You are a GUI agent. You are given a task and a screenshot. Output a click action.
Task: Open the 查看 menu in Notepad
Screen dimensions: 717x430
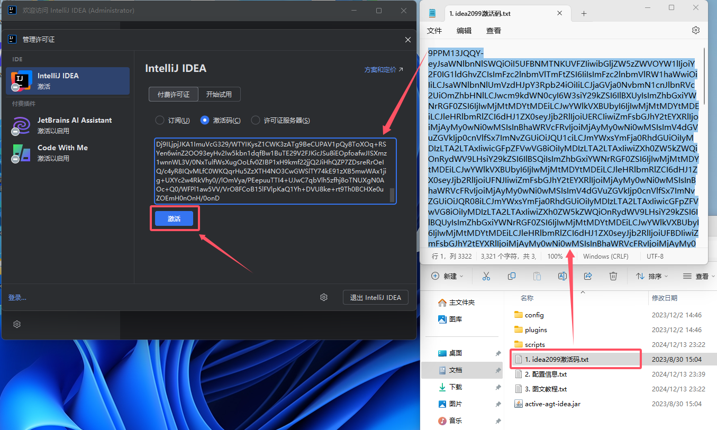[494, 31]
